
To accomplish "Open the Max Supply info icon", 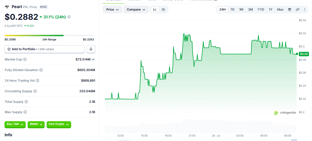I will (25, 112).
